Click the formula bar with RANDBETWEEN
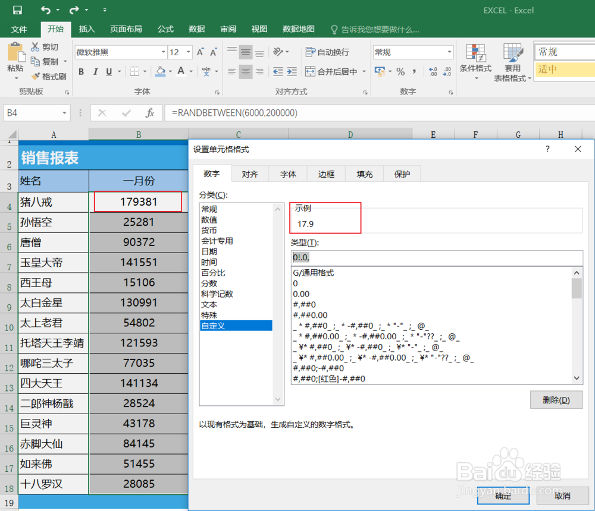595x511 pixels. coord(380,113)
